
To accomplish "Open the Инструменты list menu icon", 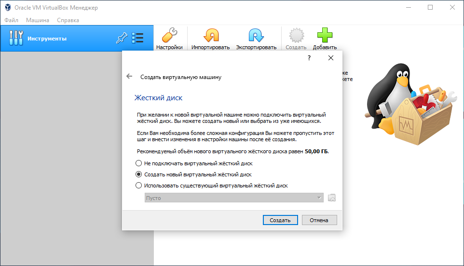I will click(137, 38).
